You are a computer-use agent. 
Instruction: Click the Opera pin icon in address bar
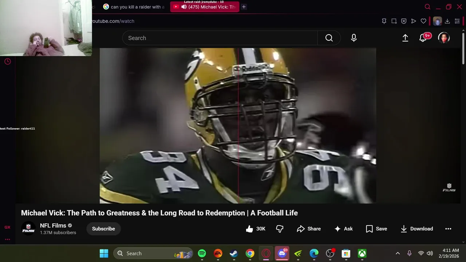pos(384,21)
